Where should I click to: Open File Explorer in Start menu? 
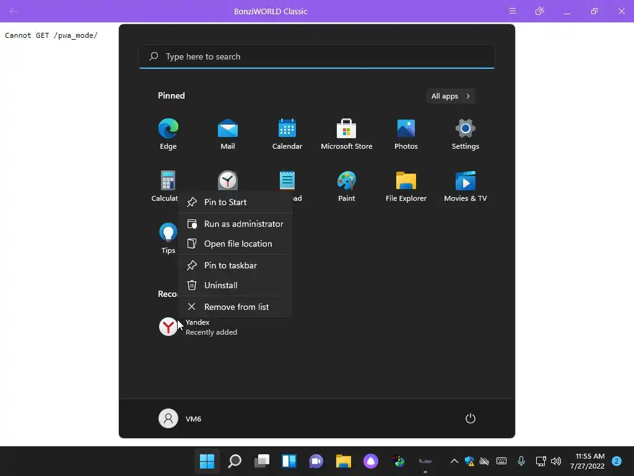click(x=406, y=186)
